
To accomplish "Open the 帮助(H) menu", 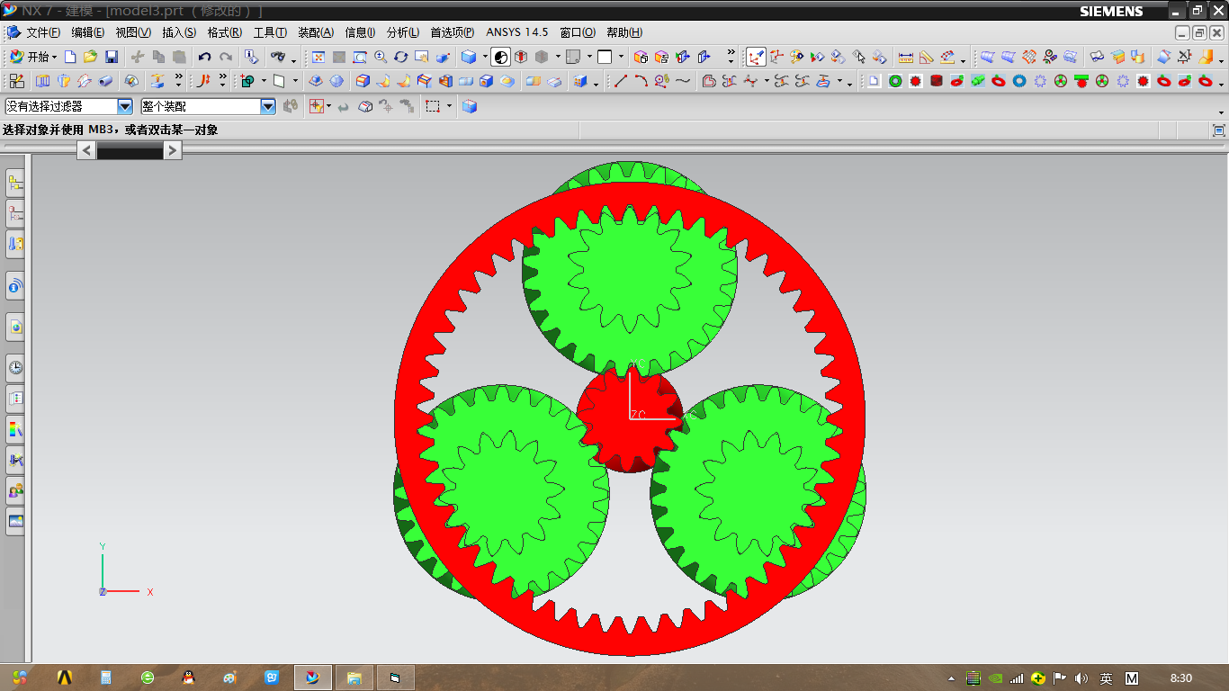I will point(624,32).
